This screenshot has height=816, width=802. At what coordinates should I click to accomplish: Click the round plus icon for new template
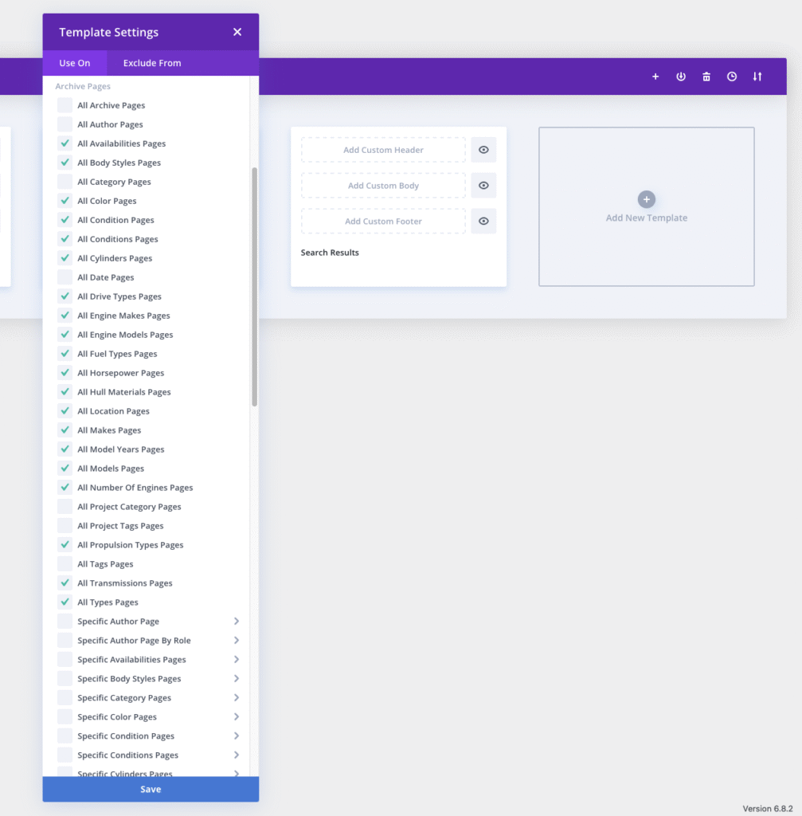[647, 199]
